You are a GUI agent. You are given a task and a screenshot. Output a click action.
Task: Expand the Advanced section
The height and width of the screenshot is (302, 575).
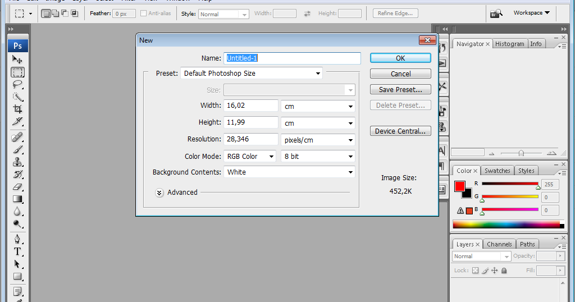point(159,193)
